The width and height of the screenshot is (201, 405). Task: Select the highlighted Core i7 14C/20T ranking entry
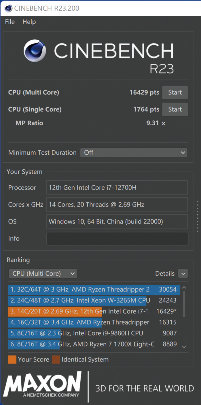(94, 311)
